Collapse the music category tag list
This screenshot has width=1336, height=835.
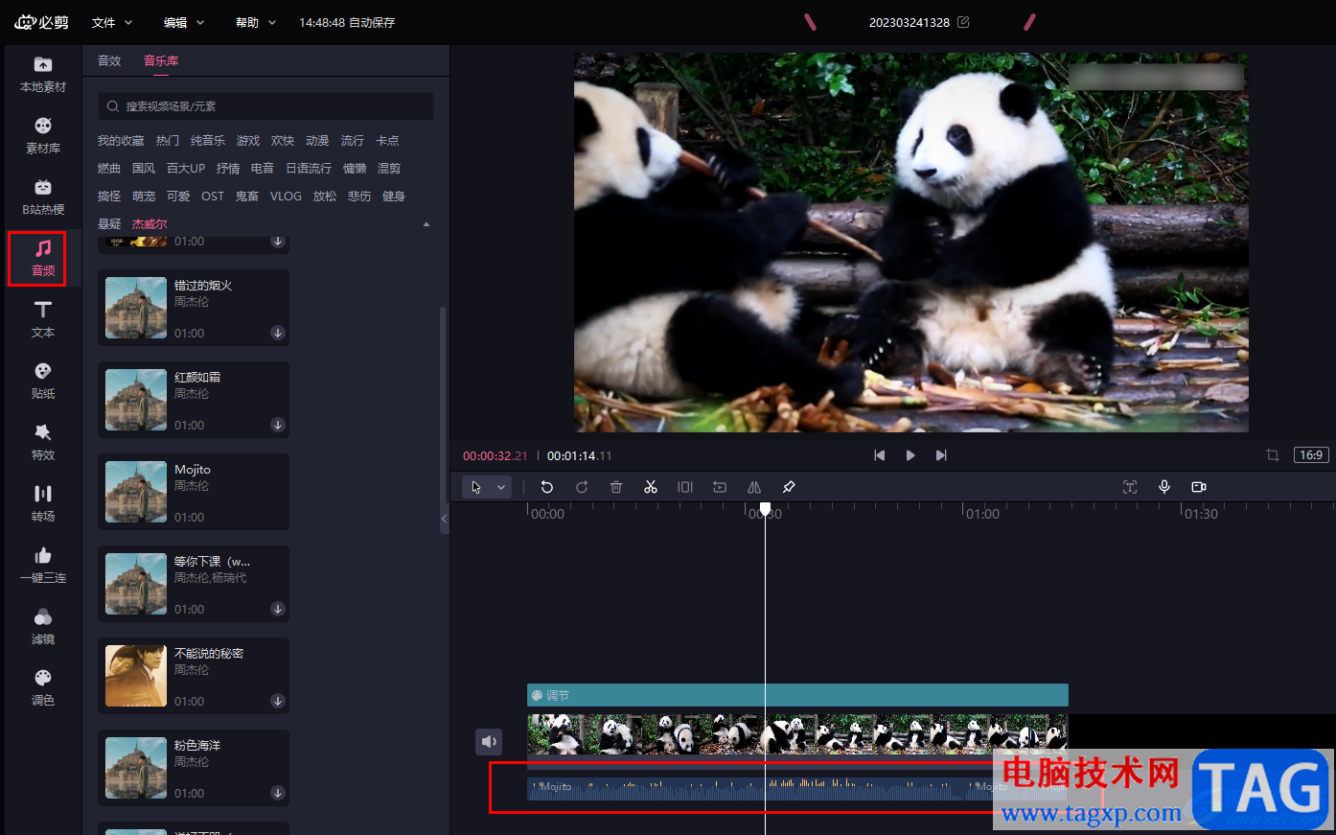(x=426, y=224)
